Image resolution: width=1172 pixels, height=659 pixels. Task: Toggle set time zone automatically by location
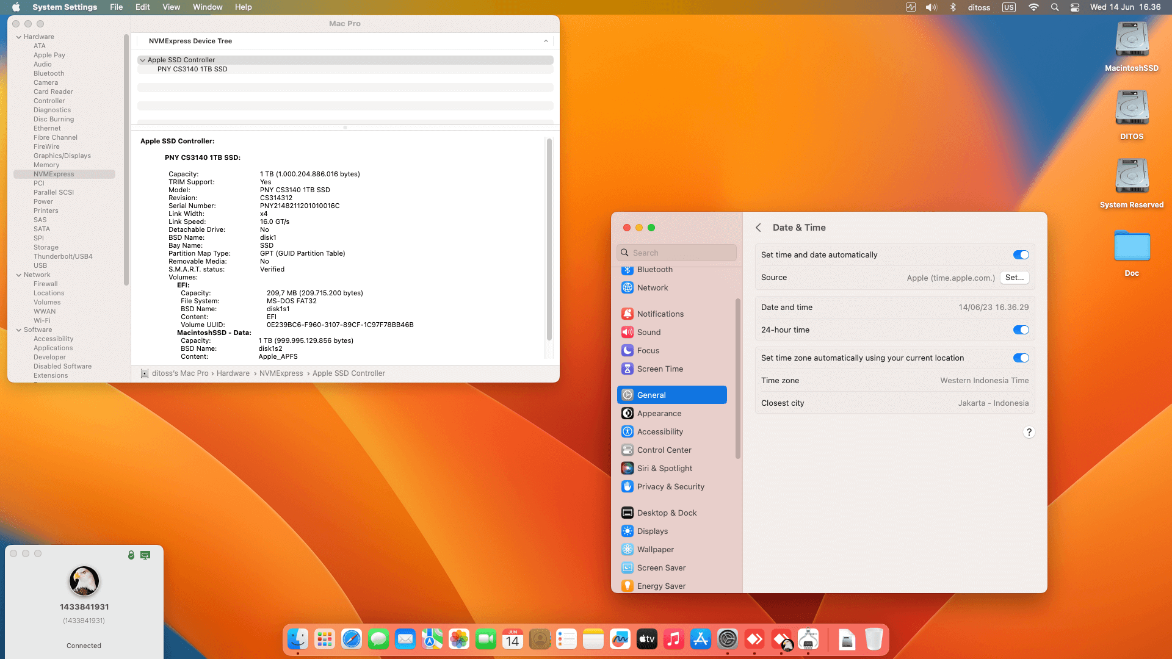(x=1021, y=358)
